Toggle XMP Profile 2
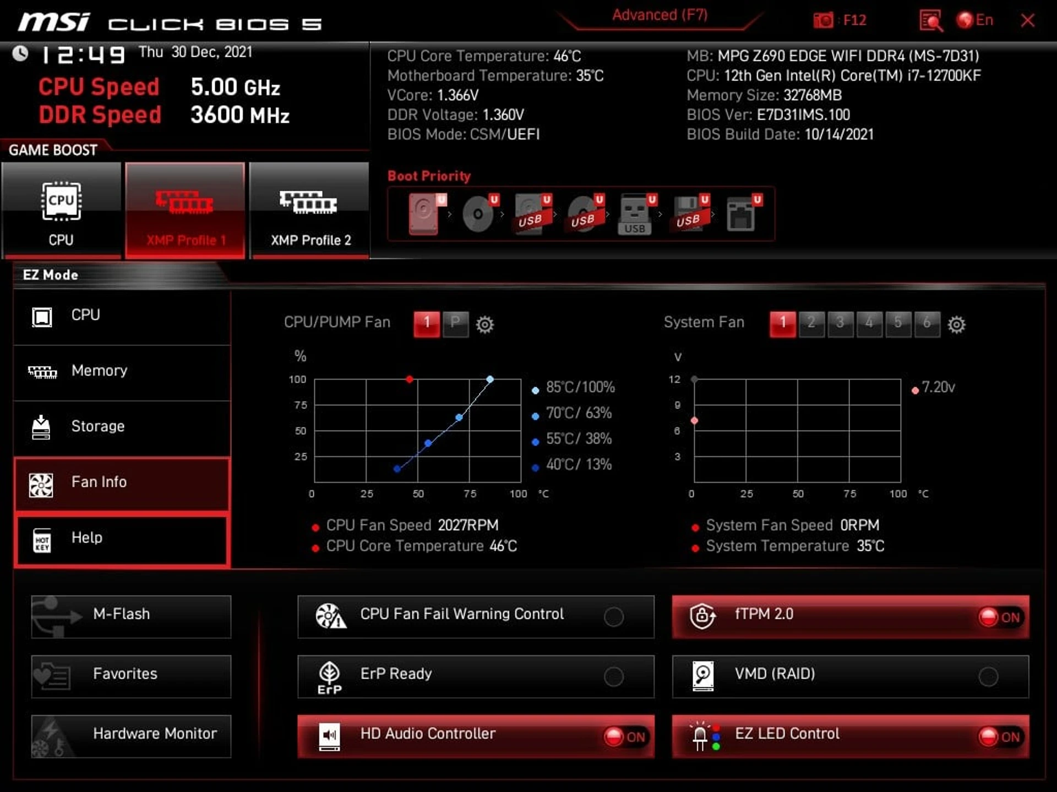This screenshot has width=1057, height=792. 309,210
